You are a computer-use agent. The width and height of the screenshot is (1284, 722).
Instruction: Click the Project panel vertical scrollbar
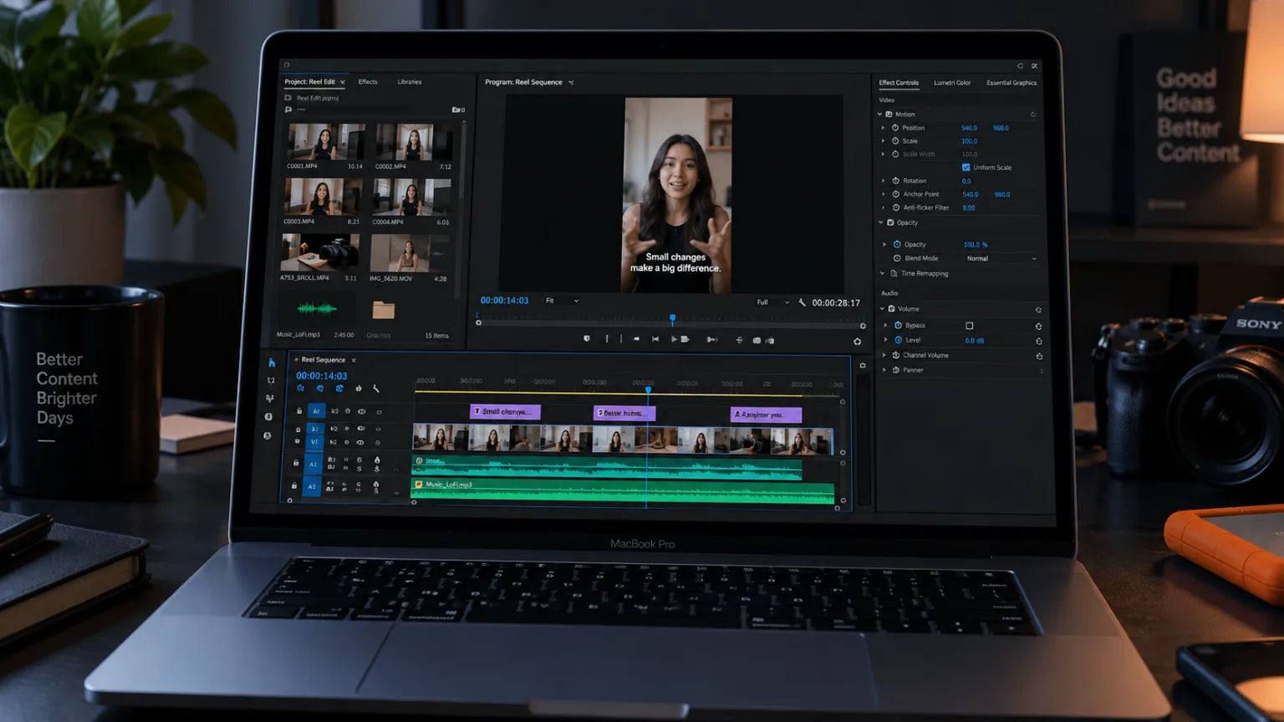tap(463, 209)
